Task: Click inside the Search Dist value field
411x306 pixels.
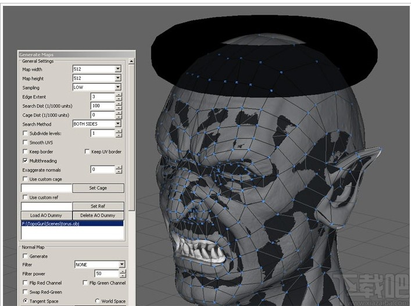Action: coord(102,106)
